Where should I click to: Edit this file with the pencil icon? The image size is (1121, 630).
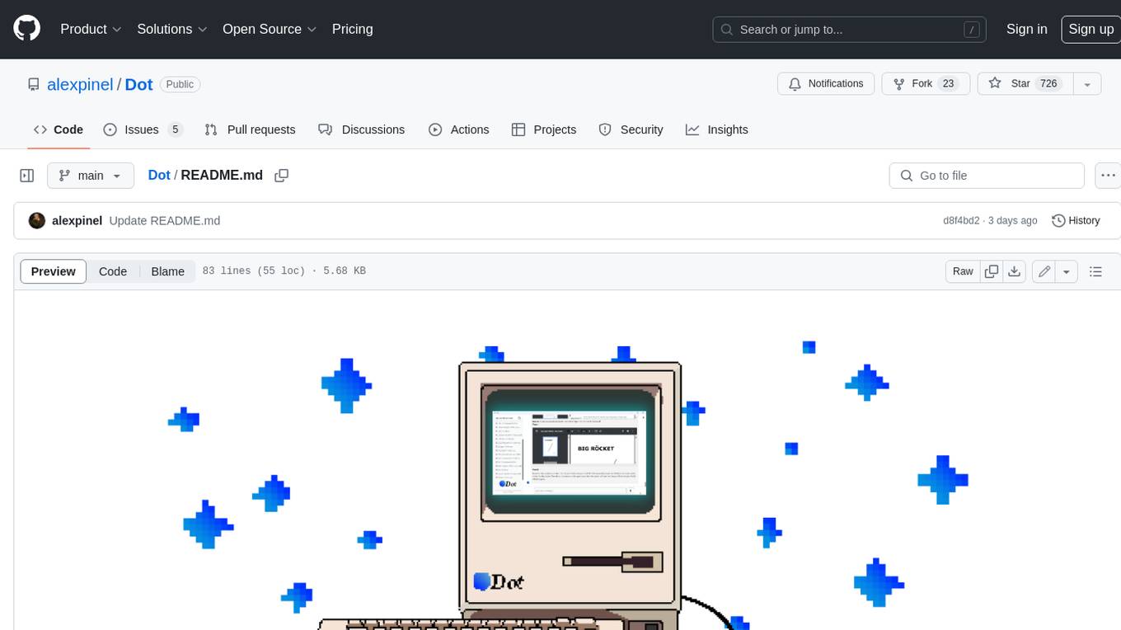pos(1044,271)
